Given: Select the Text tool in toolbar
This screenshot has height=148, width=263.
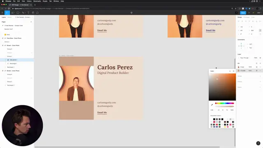Looking at the screenshot, I should [28, 13].
